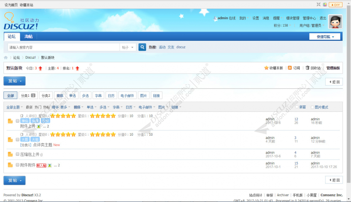Select the 全部 category tab

coord(10,96)
